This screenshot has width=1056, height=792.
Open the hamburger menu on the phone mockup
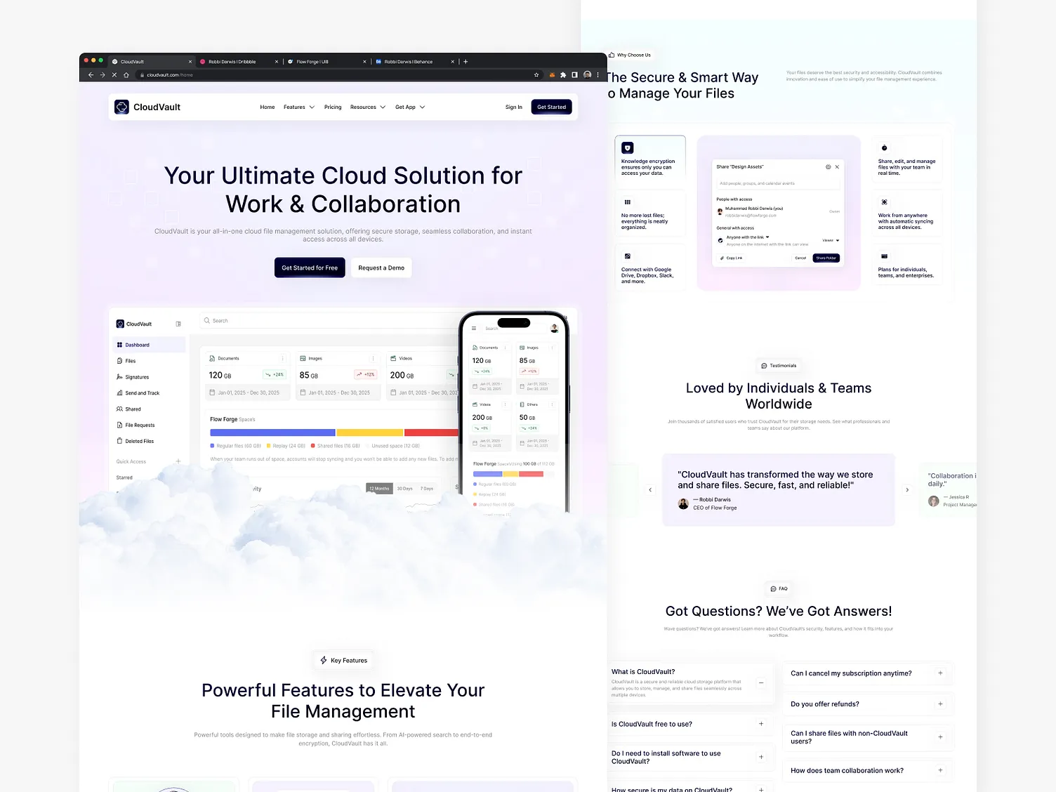[x=474, y=328]
